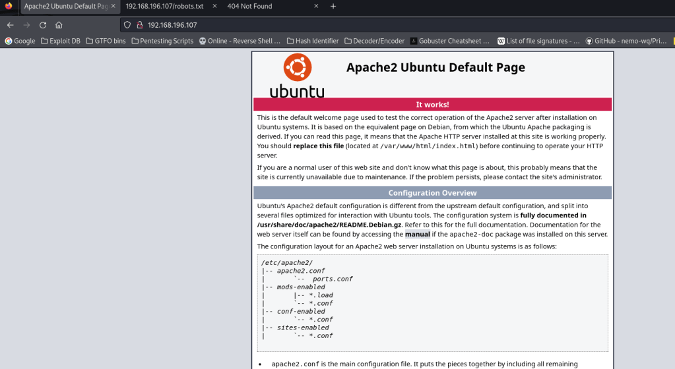675x369 pixels.
Task: Open the Hash Identifier bookmark folder
Action: tap(312, 41)
